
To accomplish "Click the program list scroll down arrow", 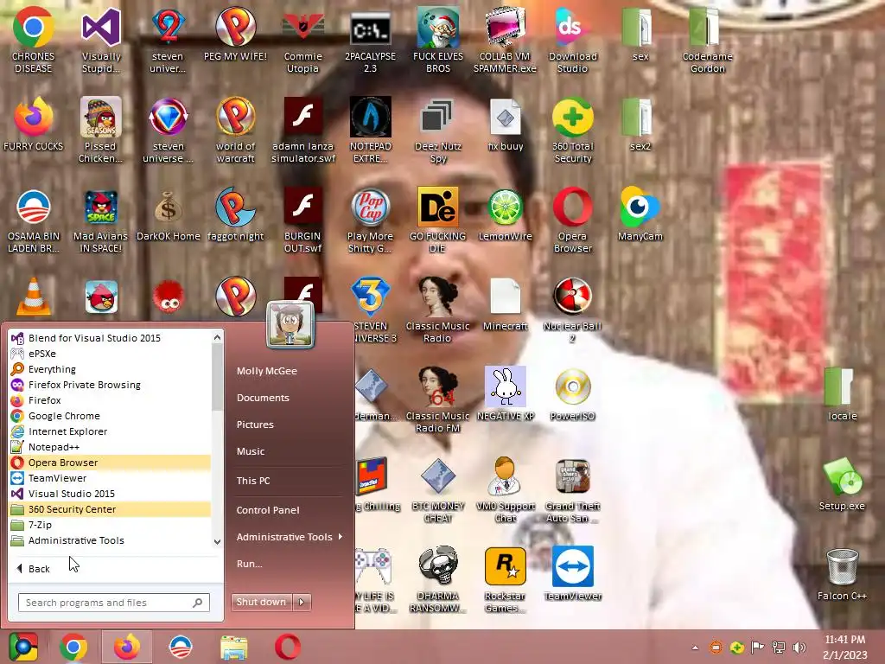I will [217, 542].
